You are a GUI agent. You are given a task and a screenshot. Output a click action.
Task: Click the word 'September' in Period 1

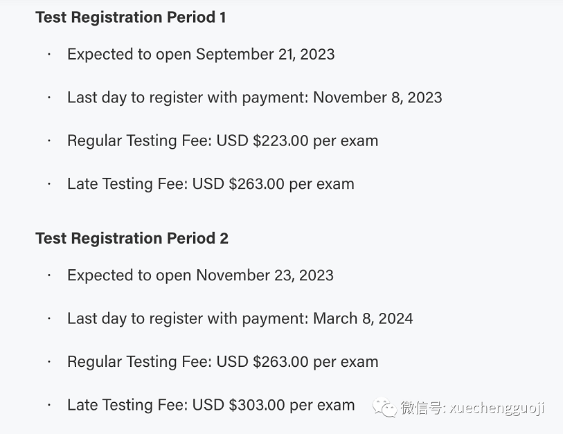click(x=235, y=55)
